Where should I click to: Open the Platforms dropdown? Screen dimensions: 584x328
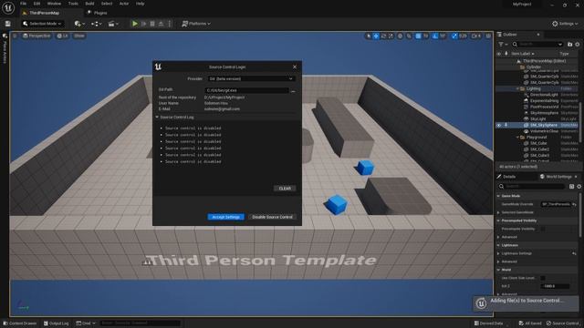point(196,24)
